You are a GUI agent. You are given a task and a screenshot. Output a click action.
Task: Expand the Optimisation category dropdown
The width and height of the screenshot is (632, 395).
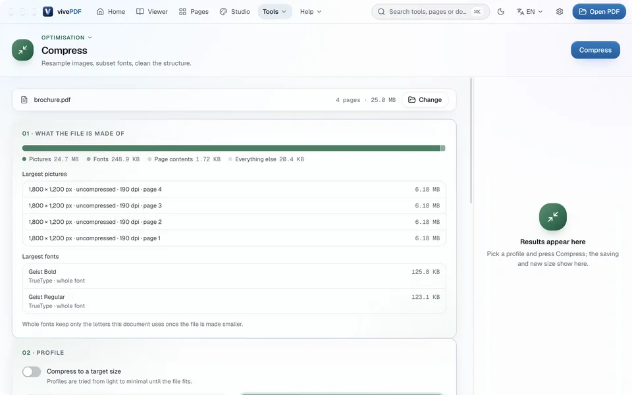tap(67, 38)
